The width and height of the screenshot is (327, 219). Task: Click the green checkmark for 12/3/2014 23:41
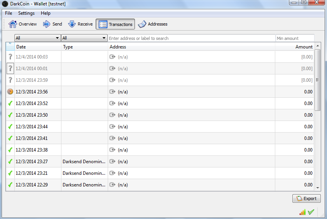pos(10,138)
